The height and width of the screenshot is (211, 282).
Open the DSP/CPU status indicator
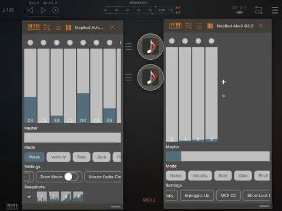click(239, 10)
